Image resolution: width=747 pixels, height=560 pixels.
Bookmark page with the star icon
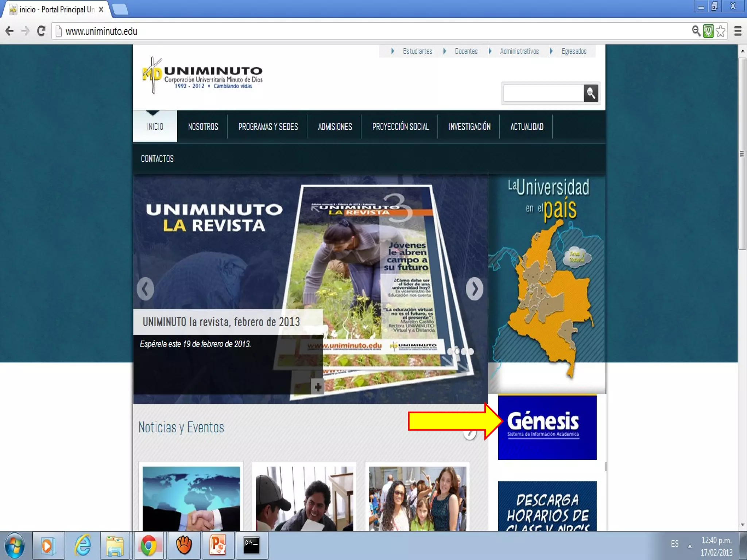[x=721, y=31]
